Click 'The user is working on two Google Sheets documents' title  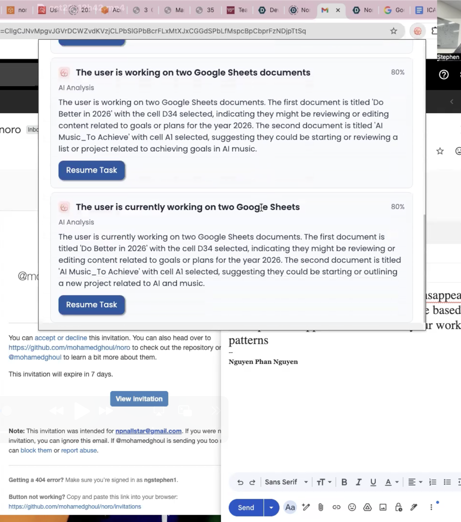[193, 72]
